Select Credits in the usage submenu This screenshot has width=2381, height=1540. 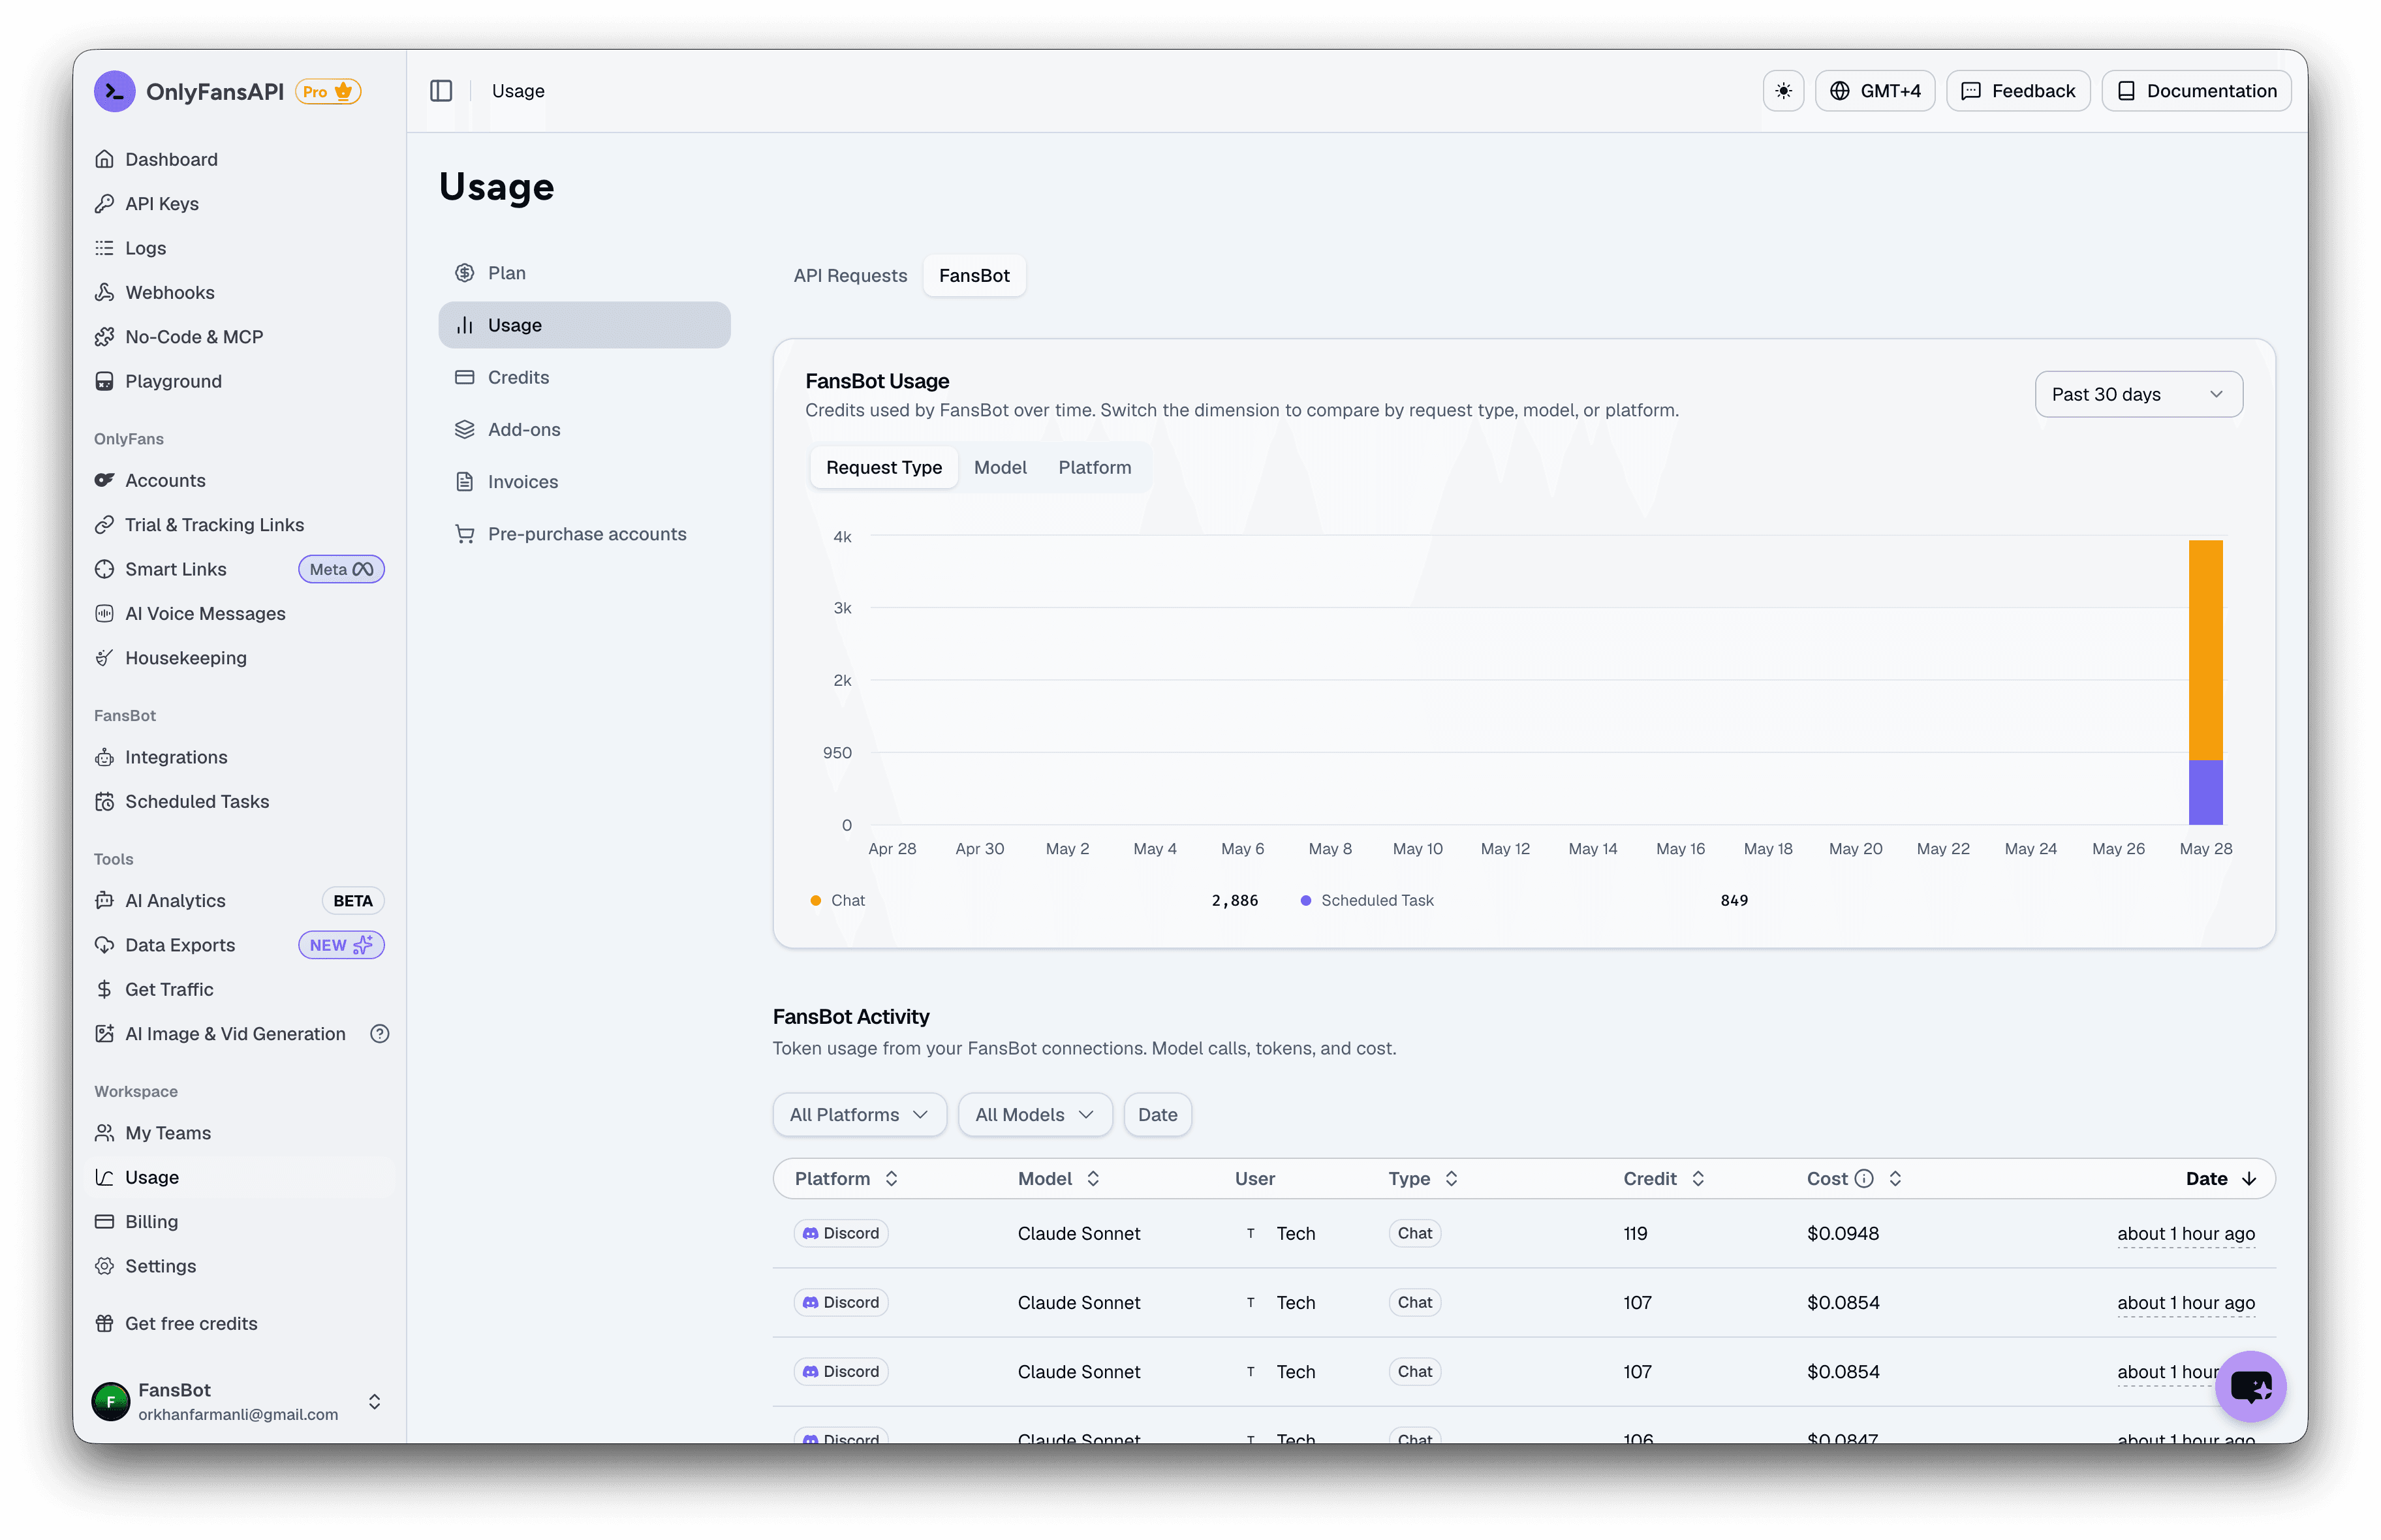tap(584, 377)
